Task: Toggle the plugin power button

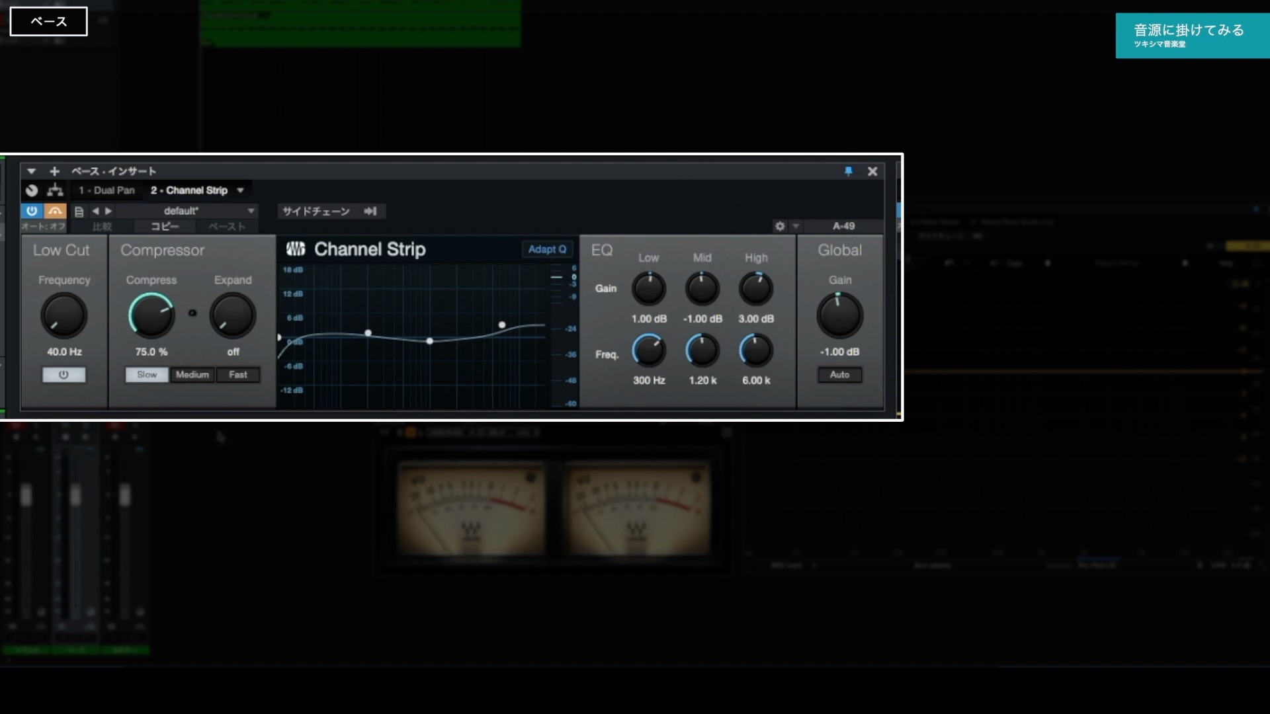Action: coord(32,211)
